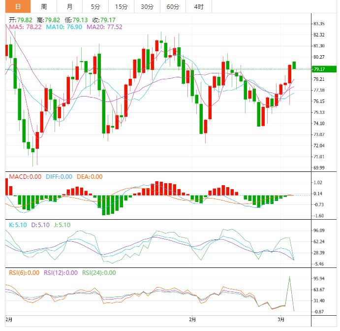Click the -1.60 MACD axis value
The width and height of the screenshot is (340, 331).
click(318, 216)
